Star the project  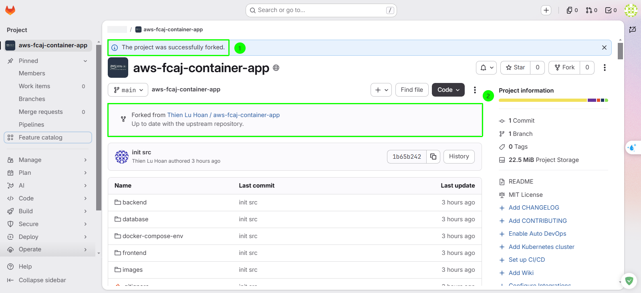click(x=516, y=68)
